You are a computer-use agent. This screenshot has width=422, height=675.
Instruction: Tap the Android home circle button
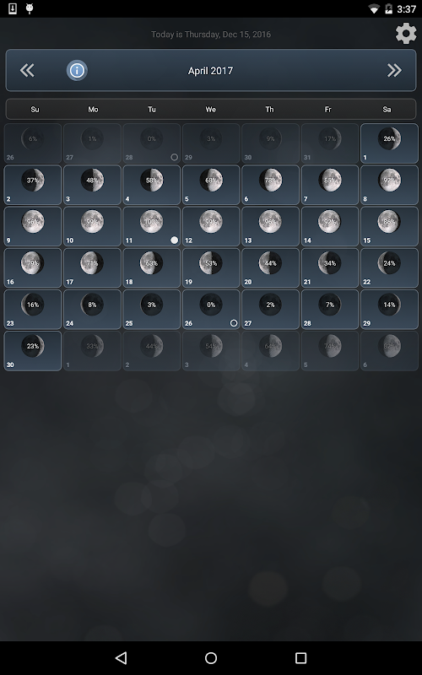click(211, 657)
